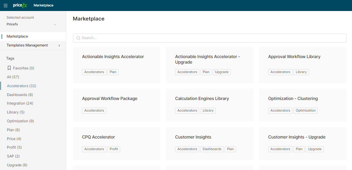
Task: Select Marketplace in the sidebar
Action: click(33, 36)
